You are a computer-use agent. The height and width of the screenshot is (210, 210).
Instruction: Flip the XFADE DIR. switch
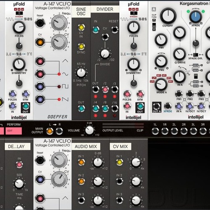tap(196, 55)
